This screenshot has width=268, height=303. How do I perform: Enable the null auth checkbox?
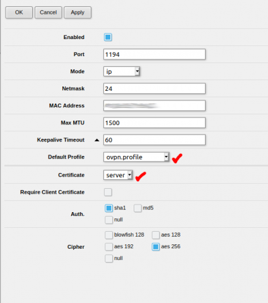click(108, 220)
